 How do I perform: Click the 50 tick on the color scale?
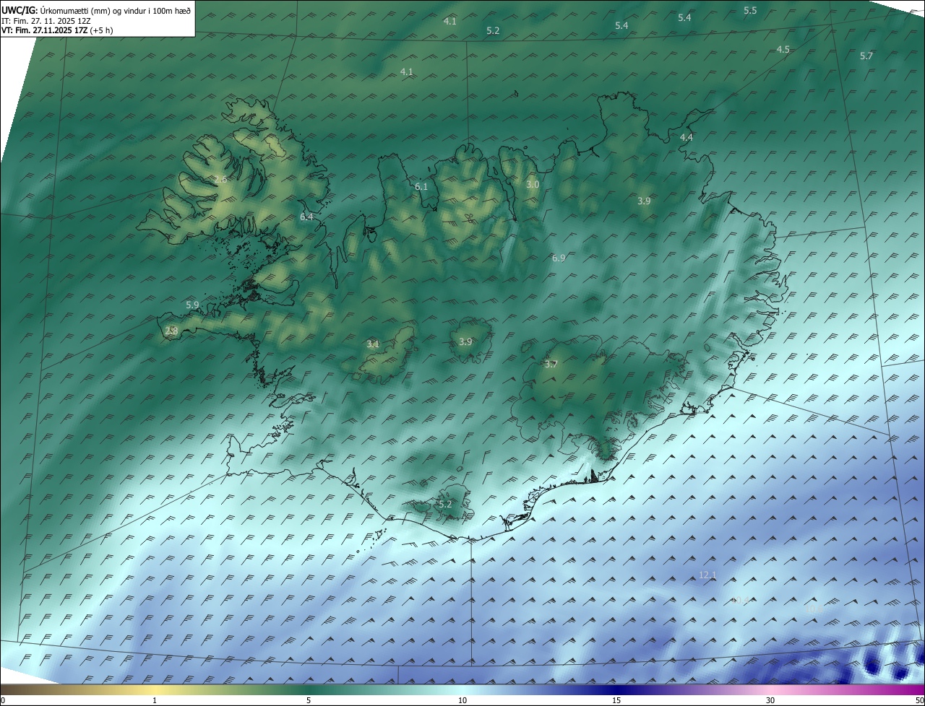pos(919,700)
